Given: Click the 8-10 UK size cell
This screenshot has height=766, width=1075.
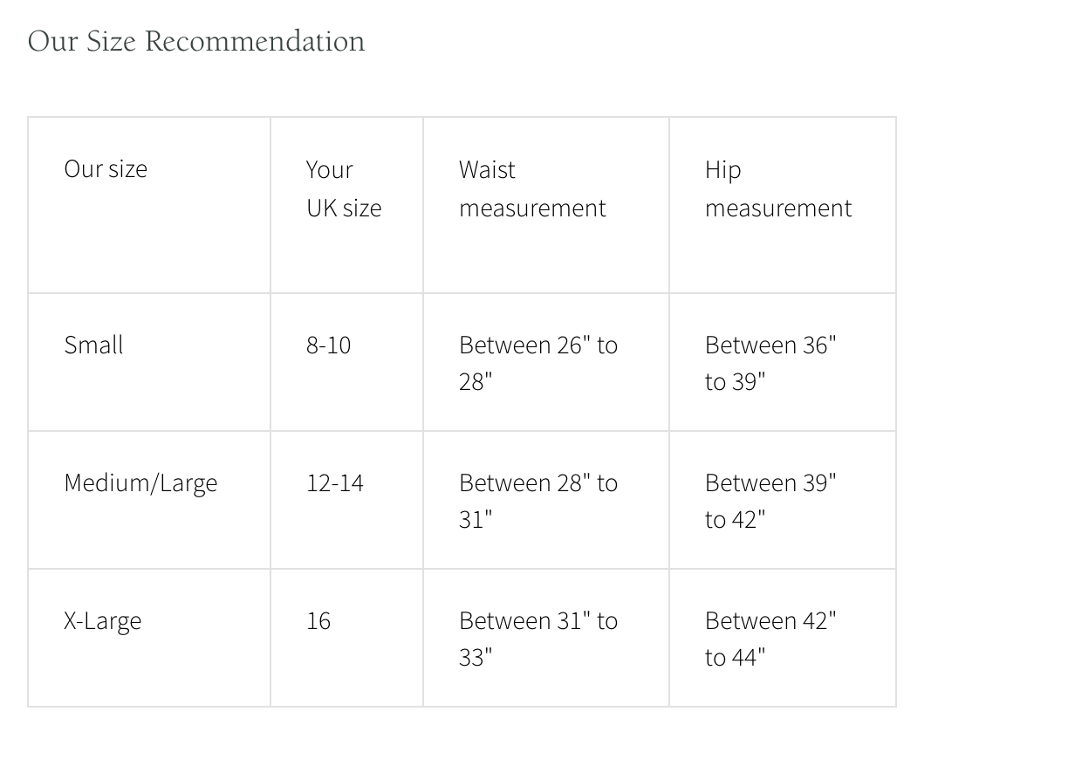Looking at the screenshot, I should pos(347,362).
